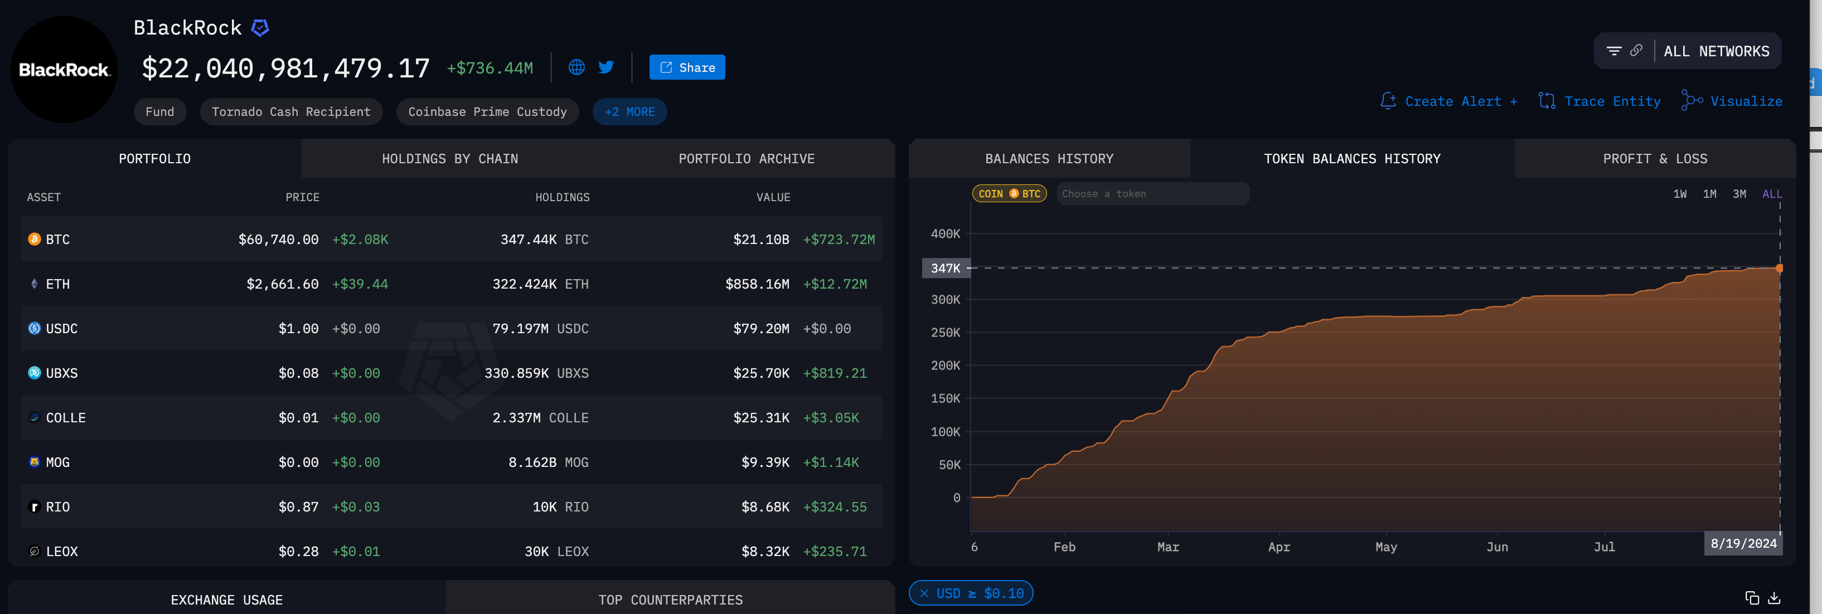
Task: Open the BlackRock Twitter profile icon
Action: [606, 67]
